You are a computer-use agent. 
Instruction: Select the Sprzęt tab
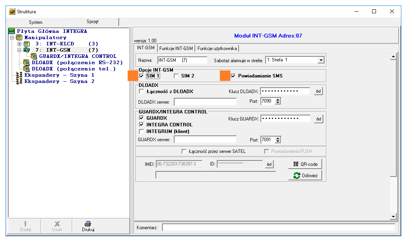coord(93,22)
